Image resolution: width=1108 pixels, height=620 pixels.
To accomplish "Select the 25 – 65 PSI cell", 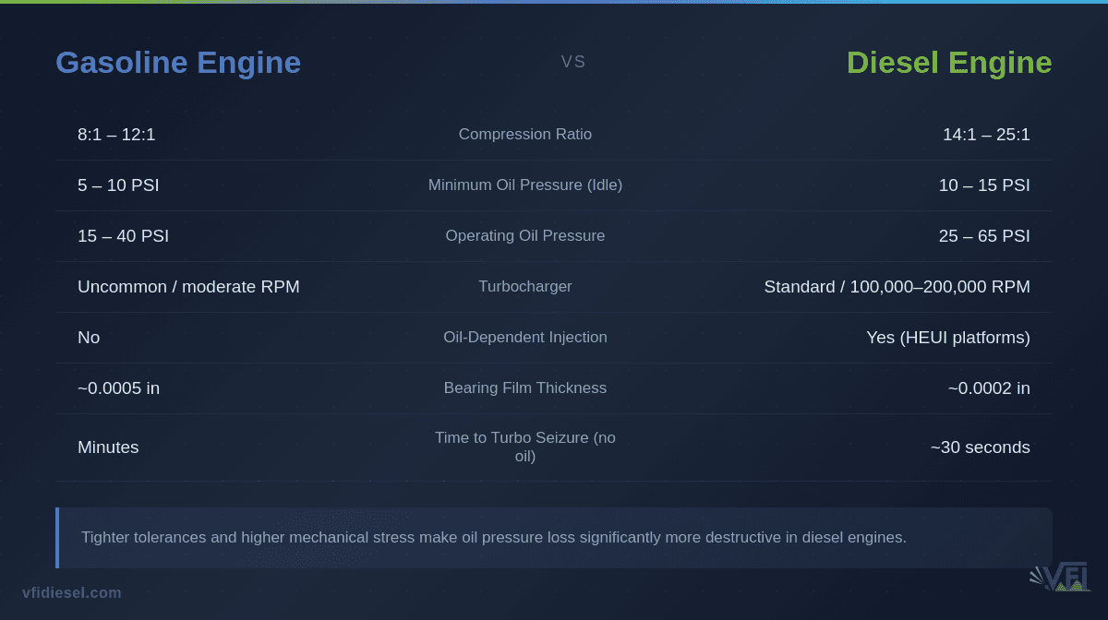I will [984, 235].
